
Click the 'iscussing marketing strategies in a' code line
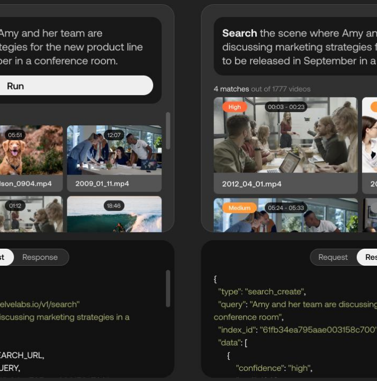(x=65, y=317)
